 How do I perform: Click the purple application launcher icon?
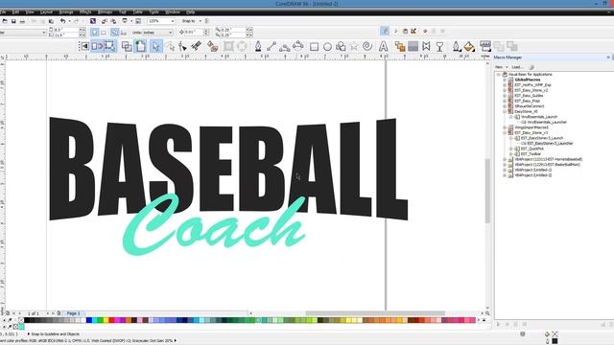click(x=93, y=21)
